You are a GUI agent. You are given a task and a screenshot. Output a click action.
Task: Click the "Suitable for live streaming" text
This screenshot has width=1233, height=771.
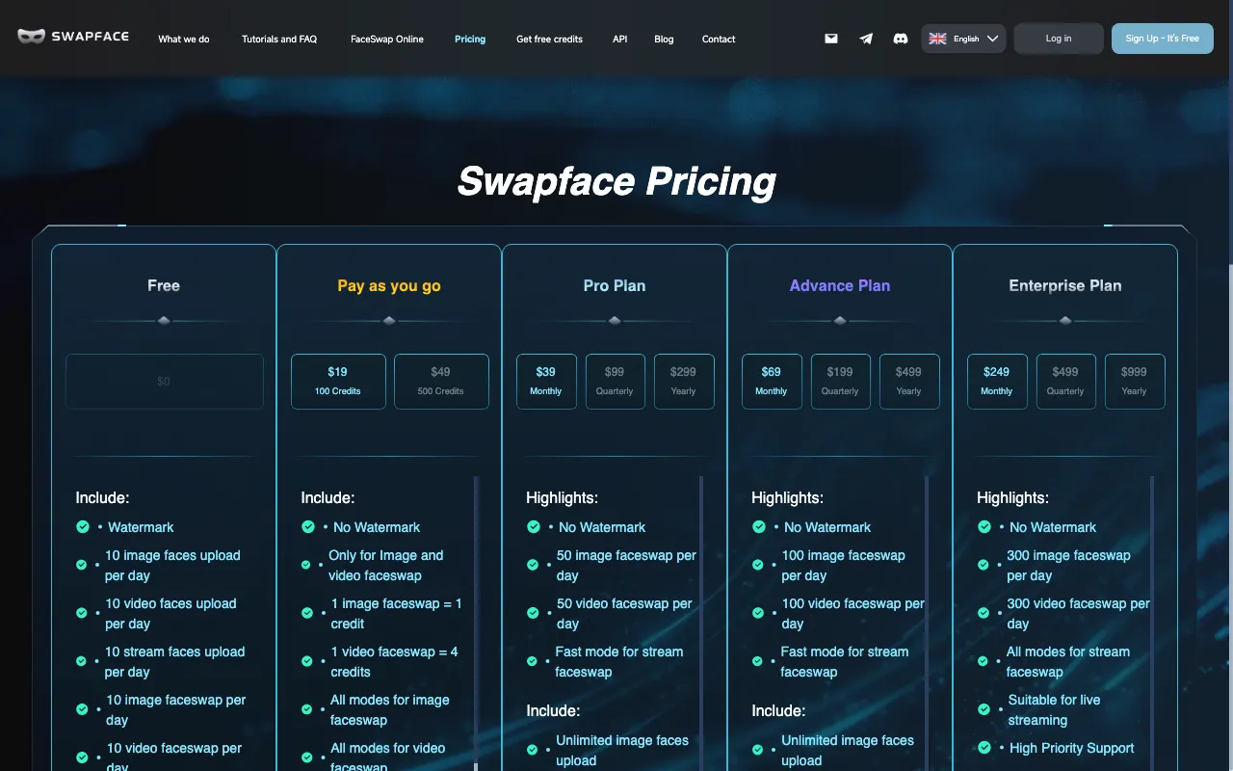coord(1055,710)
